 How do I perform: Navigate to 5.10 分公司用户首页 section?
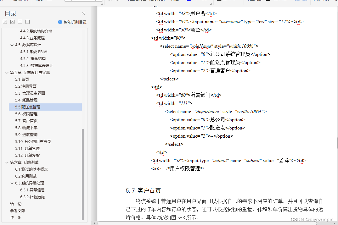click(x=33, y=141)
